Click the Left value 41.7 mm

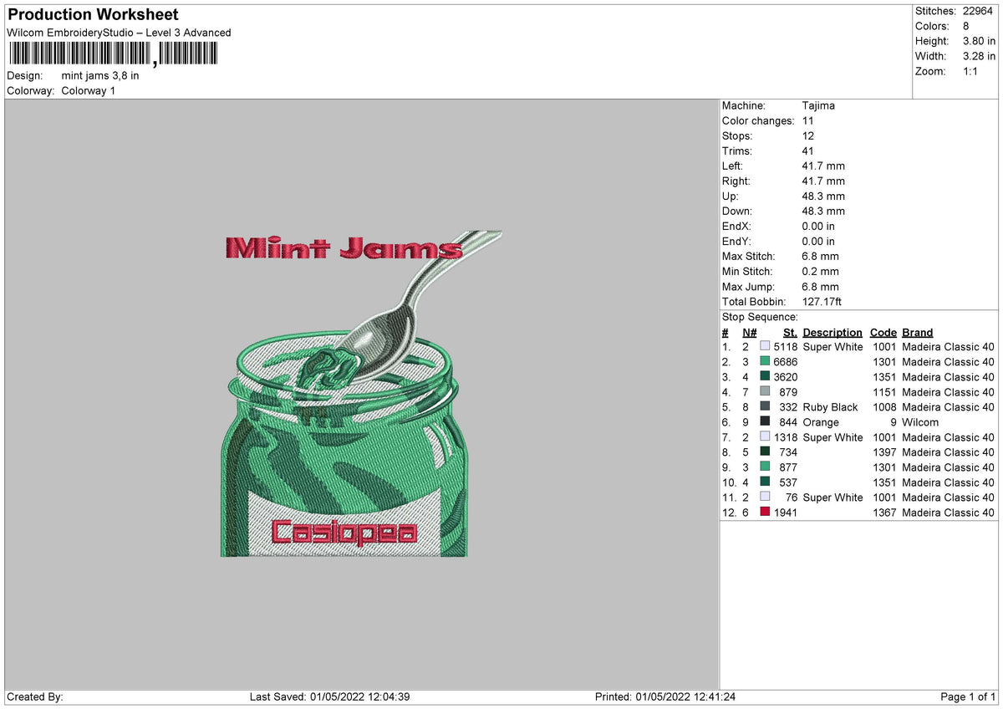coord(823,166)
